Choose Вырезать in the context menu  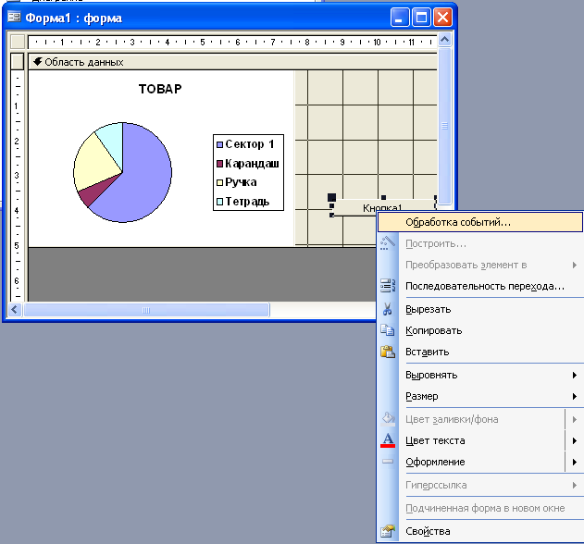(480, 309)
